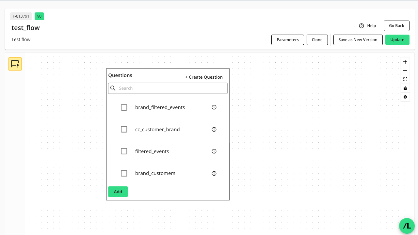418x235 pixels.
Task: Open info tooltip for brand_filtered_events
Action: pos(214,107)
